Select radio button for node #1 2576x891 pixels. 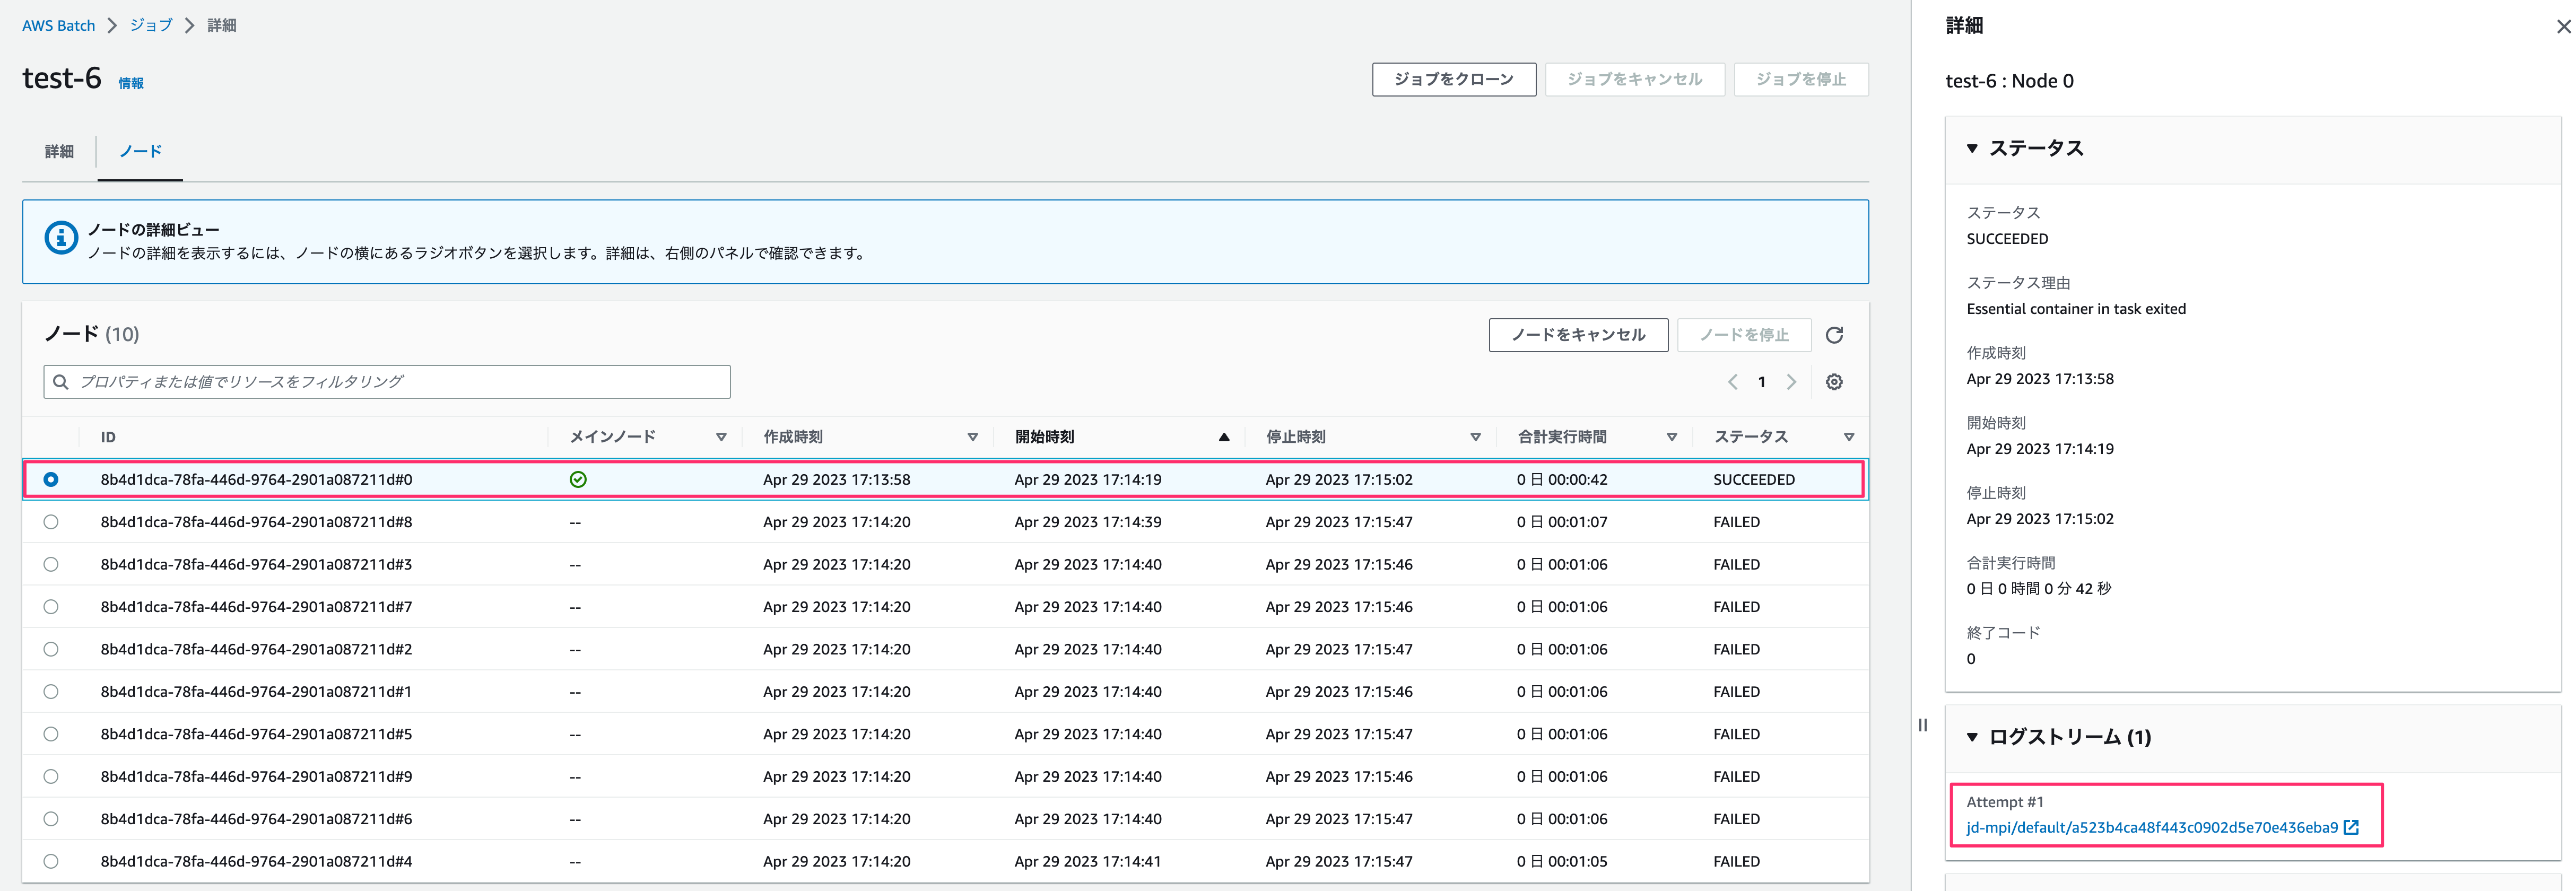tap(51, 692)
